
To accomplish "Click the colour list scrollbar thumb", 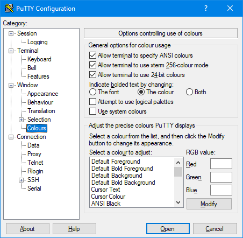I will [x=178, y=172].
